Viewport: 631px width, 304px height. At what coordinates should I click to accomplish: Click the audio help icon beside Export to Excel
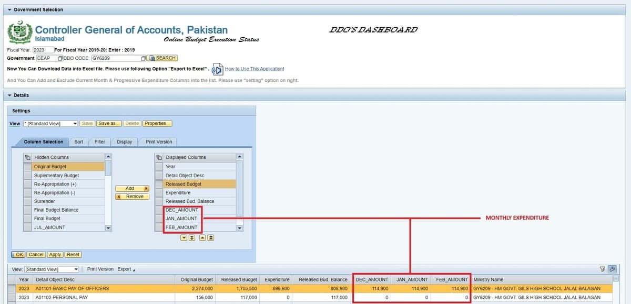point(217,69)
